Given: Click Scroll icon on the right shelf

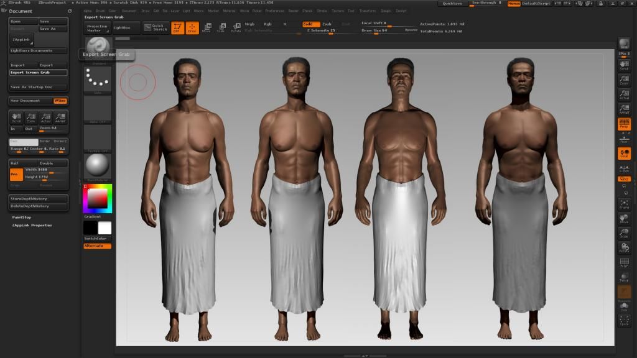Looking at the screenshot, I should click(624, 65).
